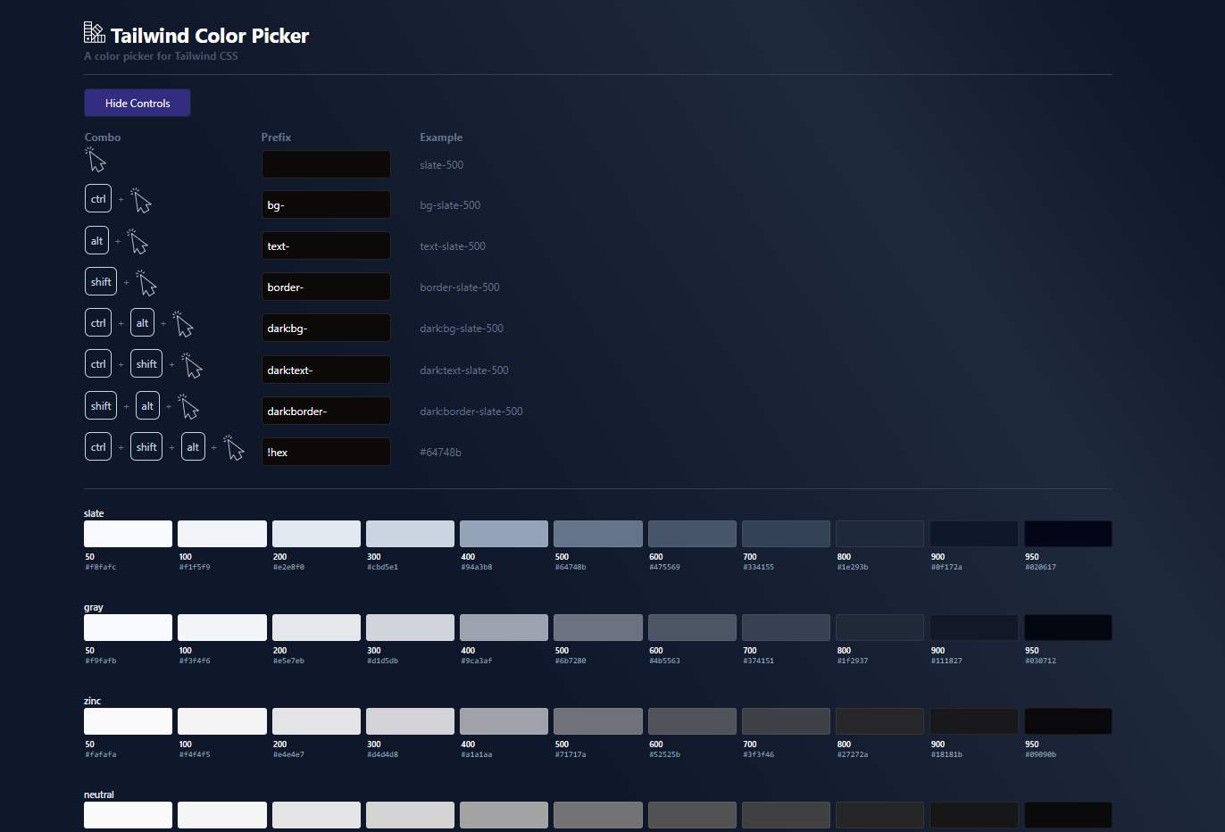Choose the zinc 900 swatch
This screenshot has width=1225, height=832.
[x=974, y=721]
